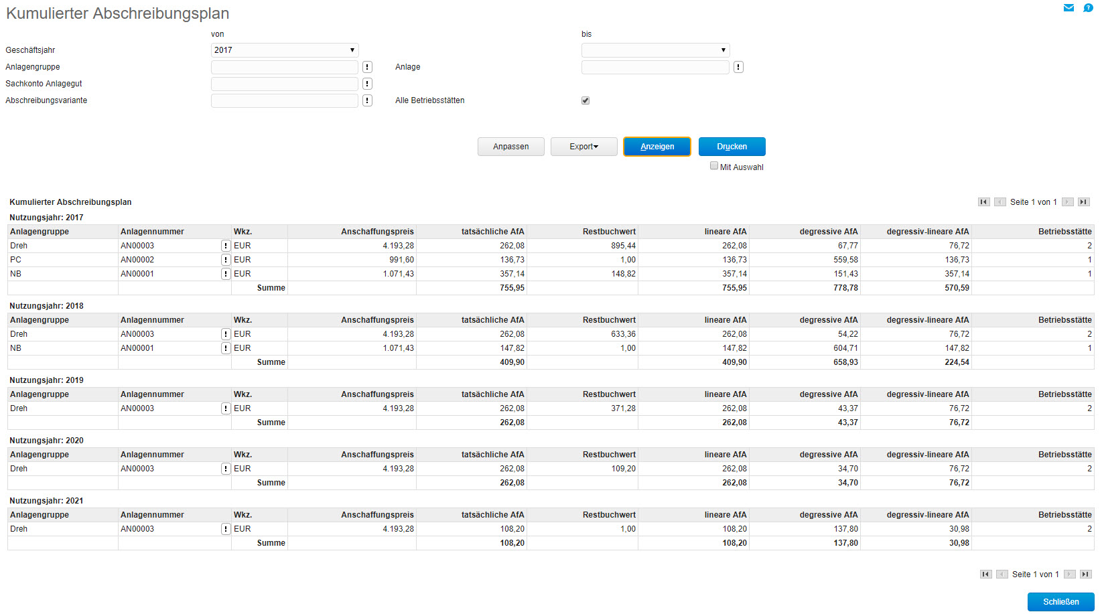Open the Geschäftsjahr bis dropdown
Viewport: 1102px width, 614px height.
point(655,50)
